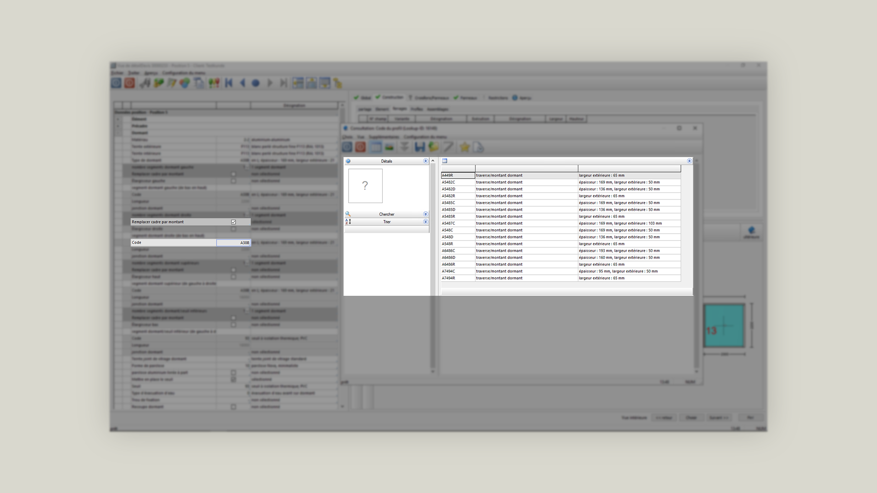Select the A5482C code cell
The width and height of the screenshot is (877, 493).
(x=458, y=182)
